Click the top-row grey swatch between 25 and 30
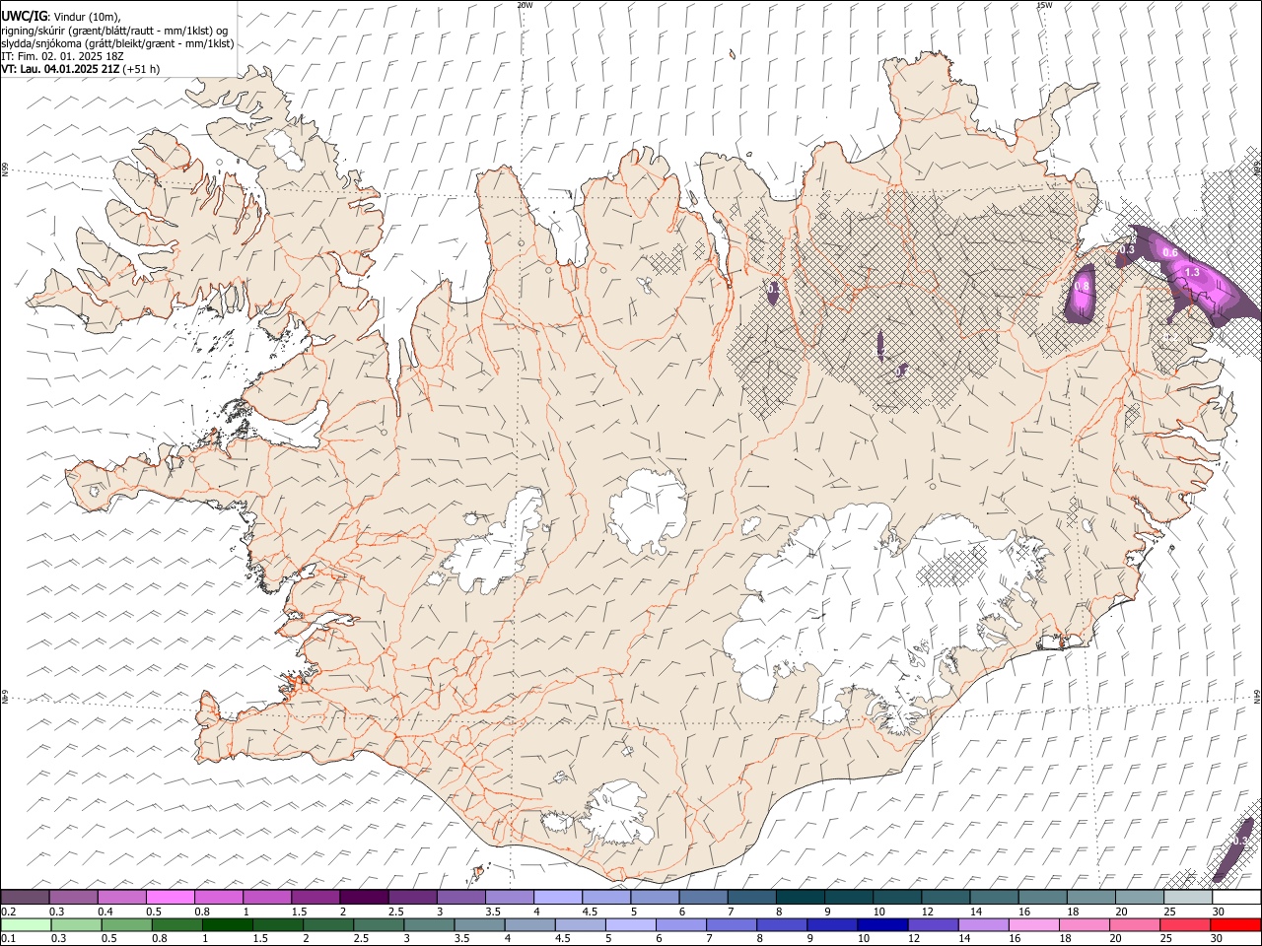This screenshot has width=1262, height=946. pos(1188,897)
